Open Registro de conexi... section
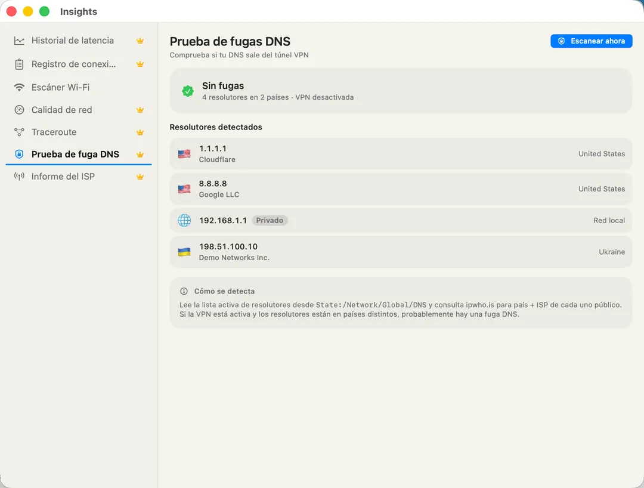The height and width of the screenshot is (488, 644). click(79, 64)
